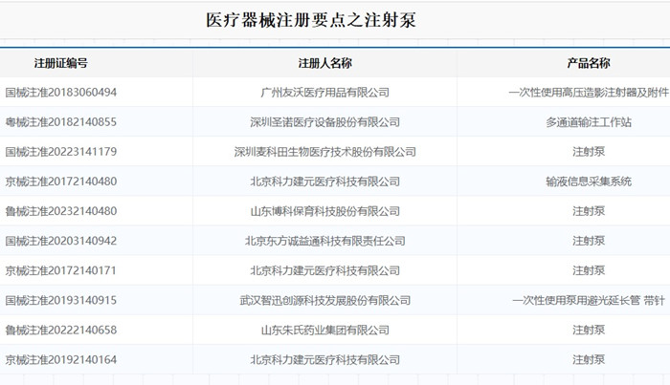670x385 pixels.
Task: Select the 产品名称 column header
Action: tap(589, 63)
